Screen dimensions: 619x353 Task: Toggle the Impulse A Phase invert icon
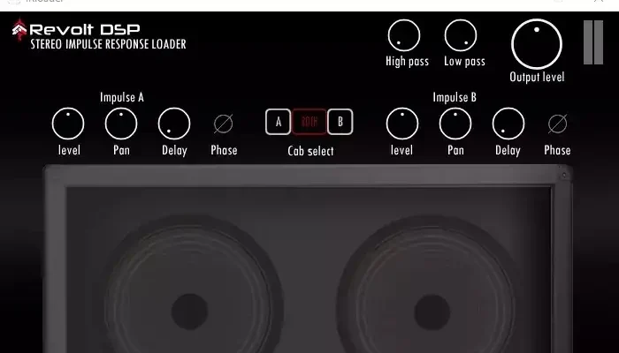tap(224, 124)
